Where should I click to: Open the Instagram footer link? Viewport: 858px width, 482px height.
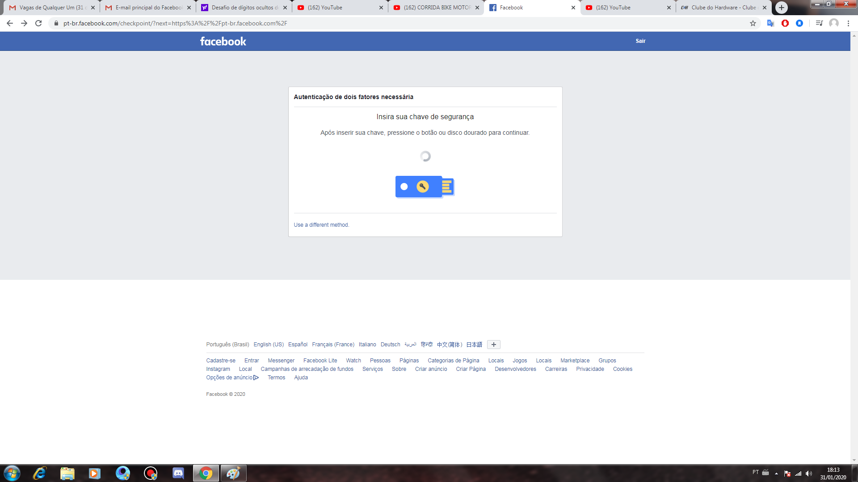coord(218,369)
